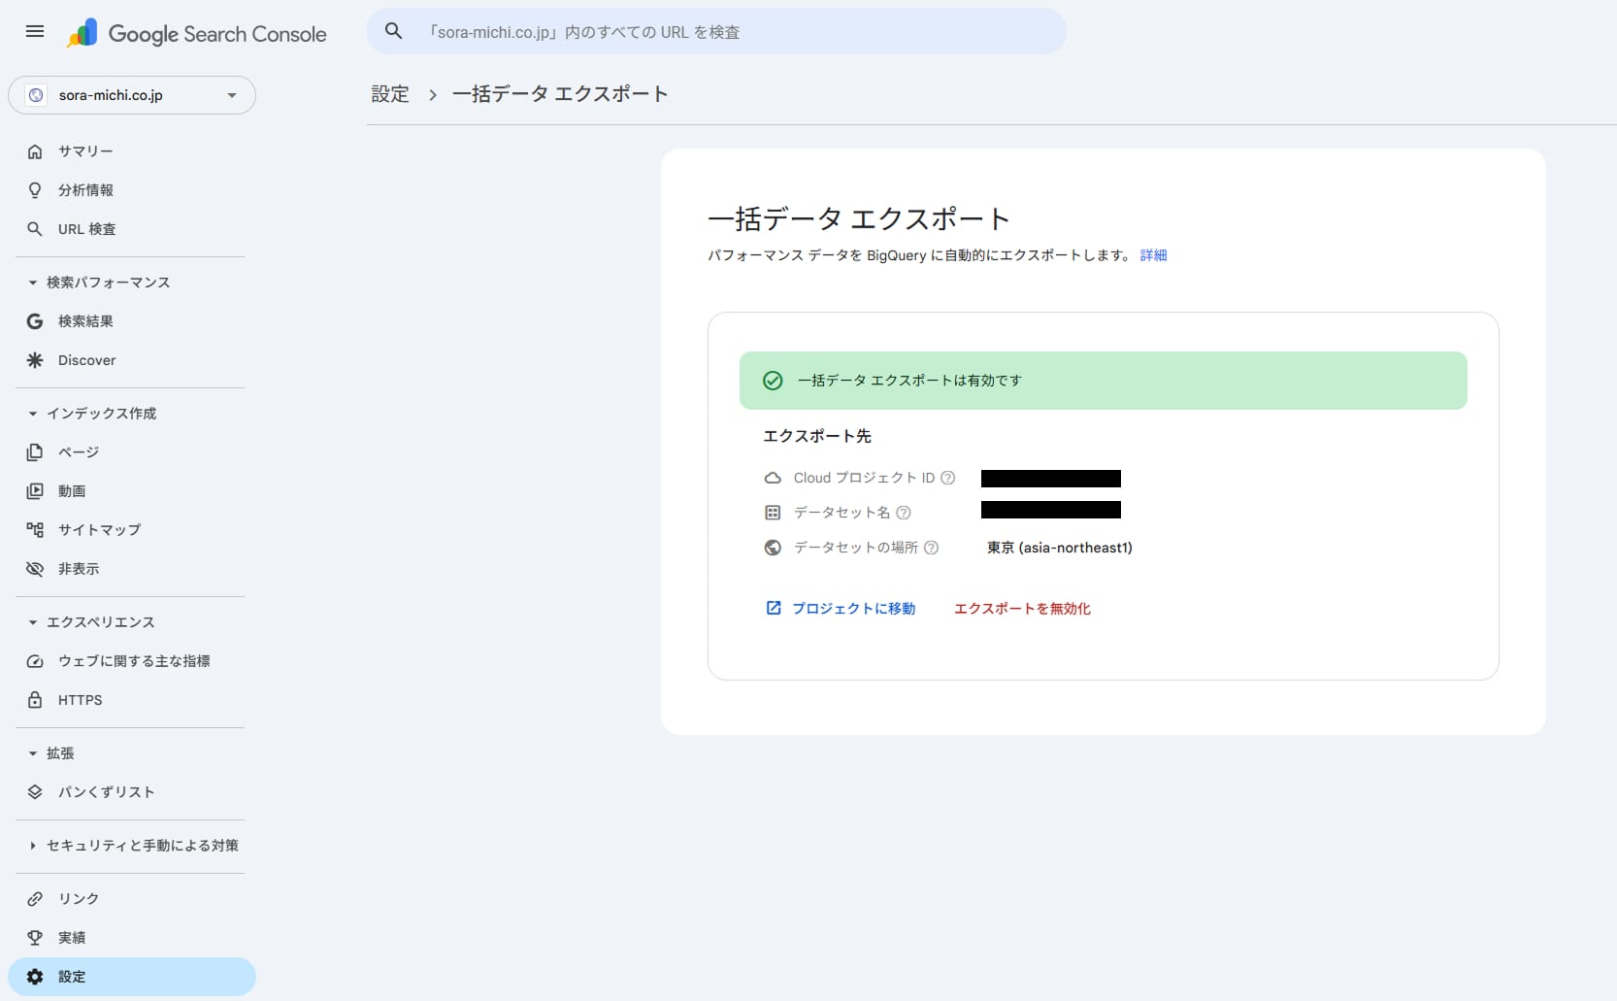Viewport: 1617px width, 1001px height.
Task: Click the Cloud プロジェクト ID label
Action: 864,478
